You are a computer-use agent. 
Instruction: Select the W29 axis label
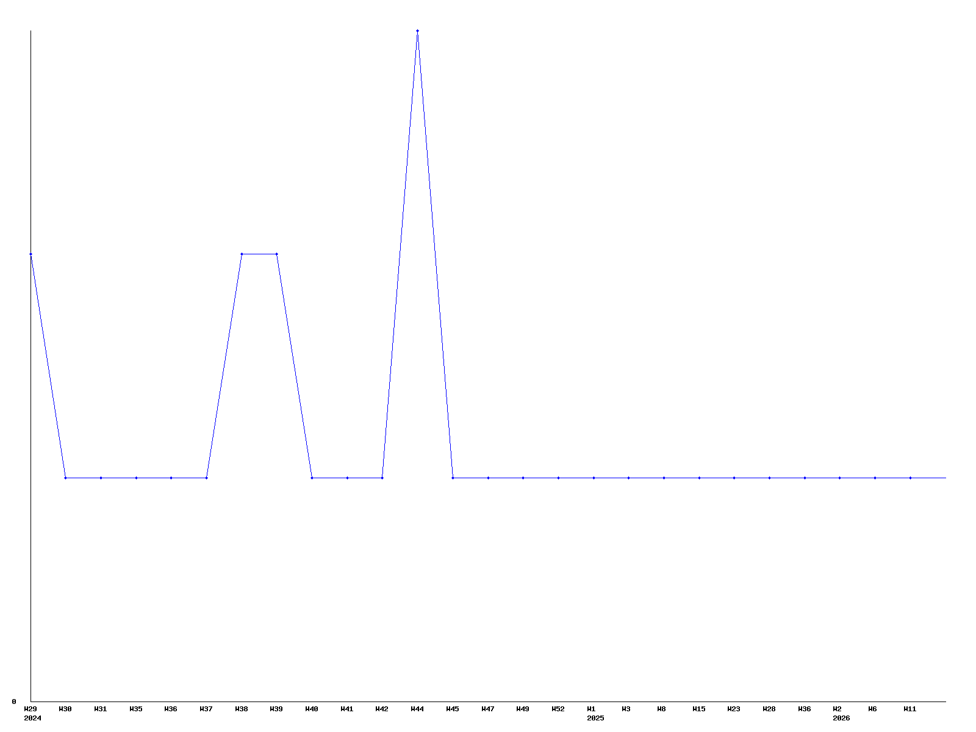(x=30, y=709)
